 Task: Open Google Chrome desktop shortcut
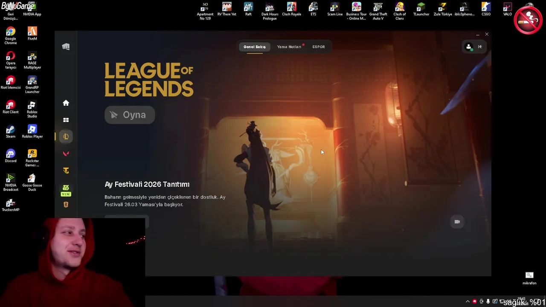coord(11,35)
